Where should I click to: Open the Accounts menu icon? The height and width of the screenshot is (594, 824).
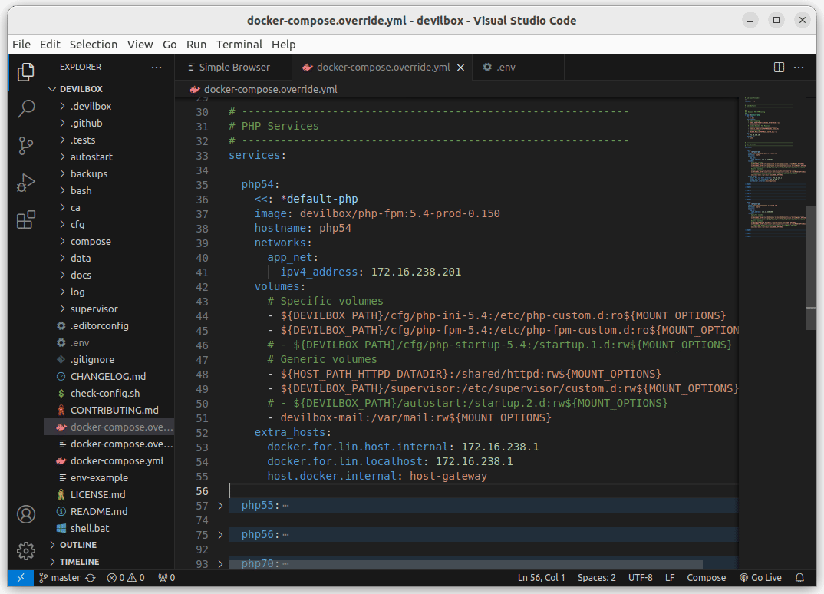pos(26,513)
